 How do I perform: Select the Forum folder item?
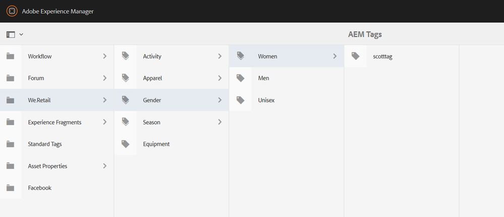36,78
